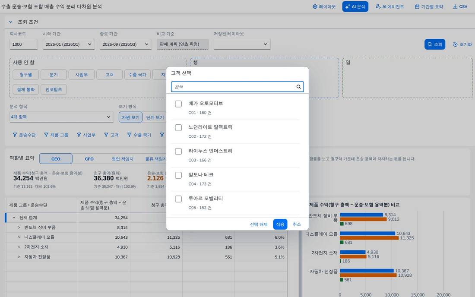Download data as CSV
The image size is (475, 297).
coord(459,6)
